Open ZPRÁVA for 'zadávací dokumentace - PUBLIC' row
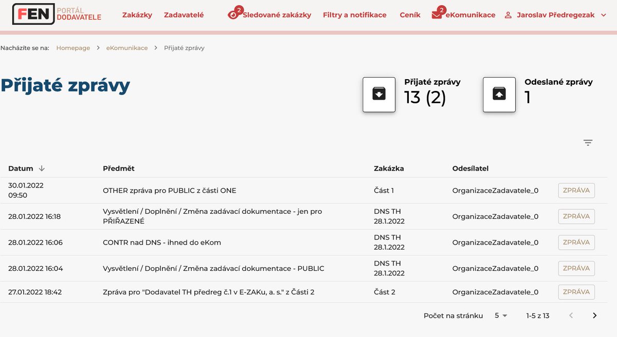617x337 pixels. pos(576,268)
